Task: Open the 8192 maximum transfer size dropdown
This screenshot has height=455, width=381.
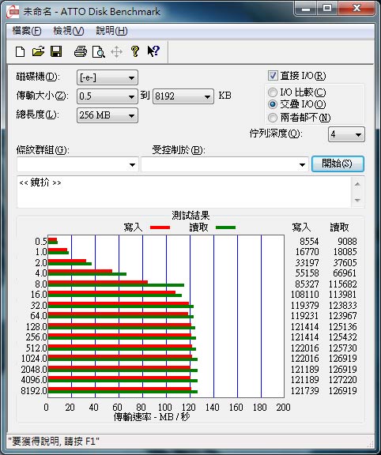Action: [x=183, y=96]
